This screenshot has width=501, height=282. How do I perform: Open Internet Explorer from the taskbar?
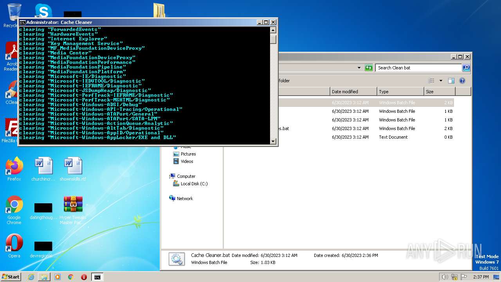point(31,277)
